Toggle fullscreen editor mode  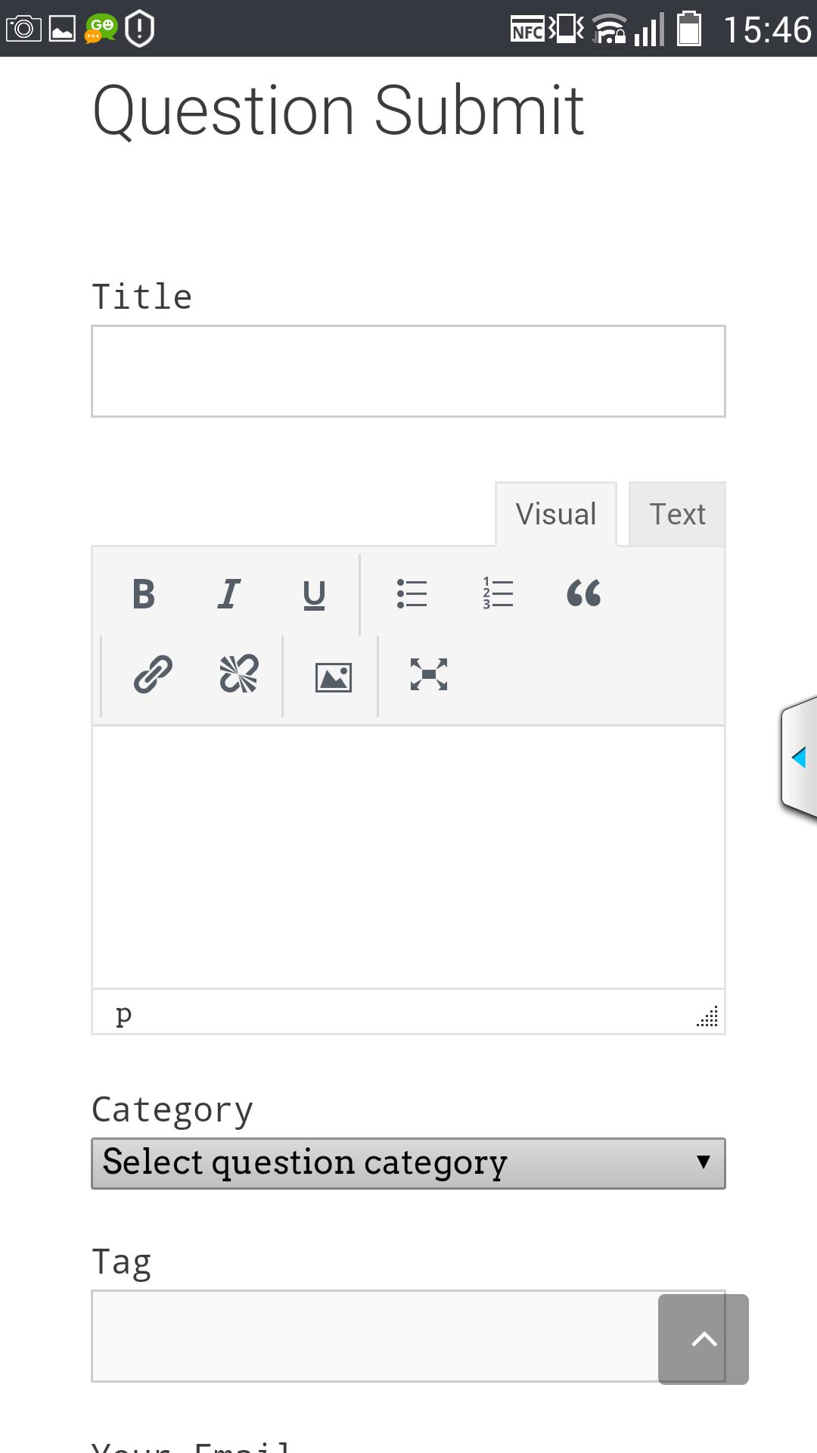[x=429, y=674]
